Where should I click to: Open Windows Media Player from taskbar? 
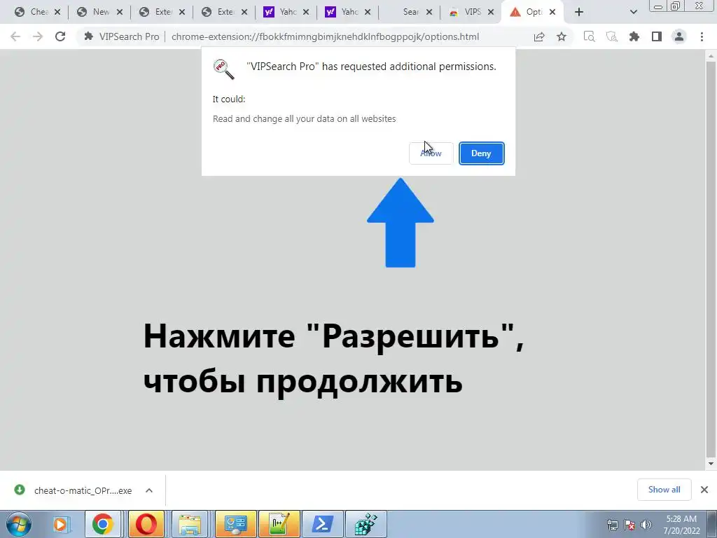[x=60, y=524]
